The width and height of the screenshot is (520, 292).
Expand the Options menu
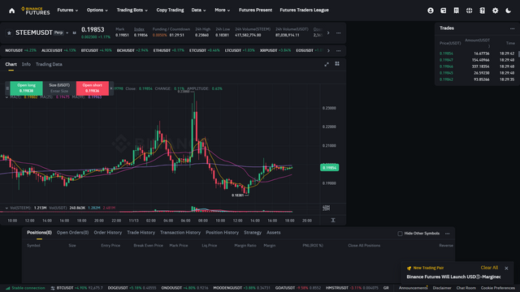click(x=97, y=11)
